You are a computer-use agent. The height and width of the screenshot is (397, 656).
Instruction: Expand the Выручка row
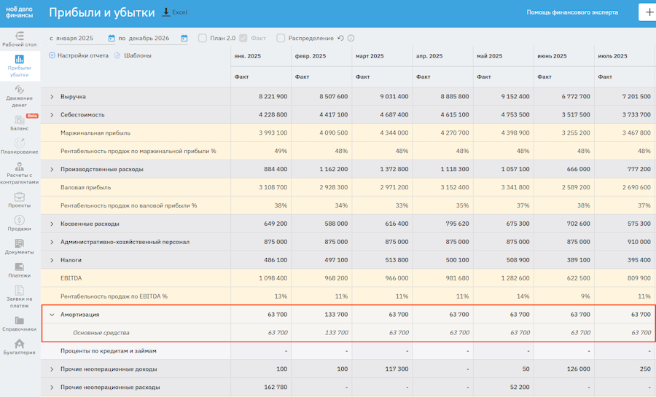click(x=52, y=97)
